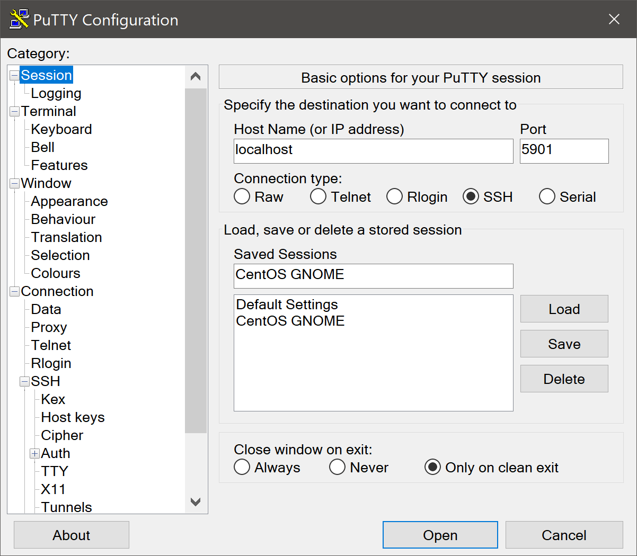Click the category tree scrollbar thumb

pyautogui.click(x=196, y=261)
